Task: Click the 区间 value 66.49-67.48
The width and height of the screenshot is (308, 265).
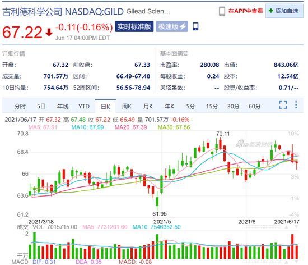Action: coord(133,76)
